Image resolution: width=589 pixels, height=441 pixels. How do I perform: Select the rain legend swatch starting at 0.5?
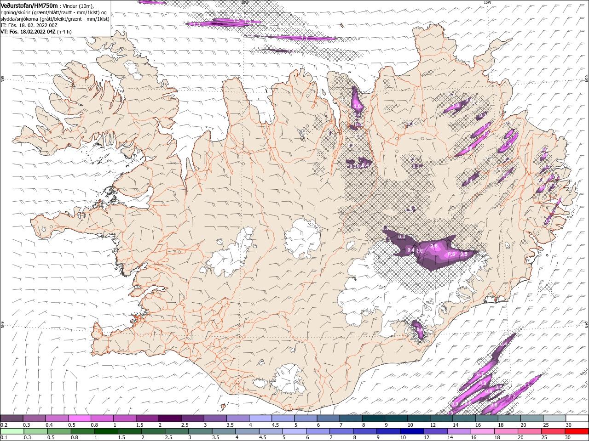click(x=59, y=431)
